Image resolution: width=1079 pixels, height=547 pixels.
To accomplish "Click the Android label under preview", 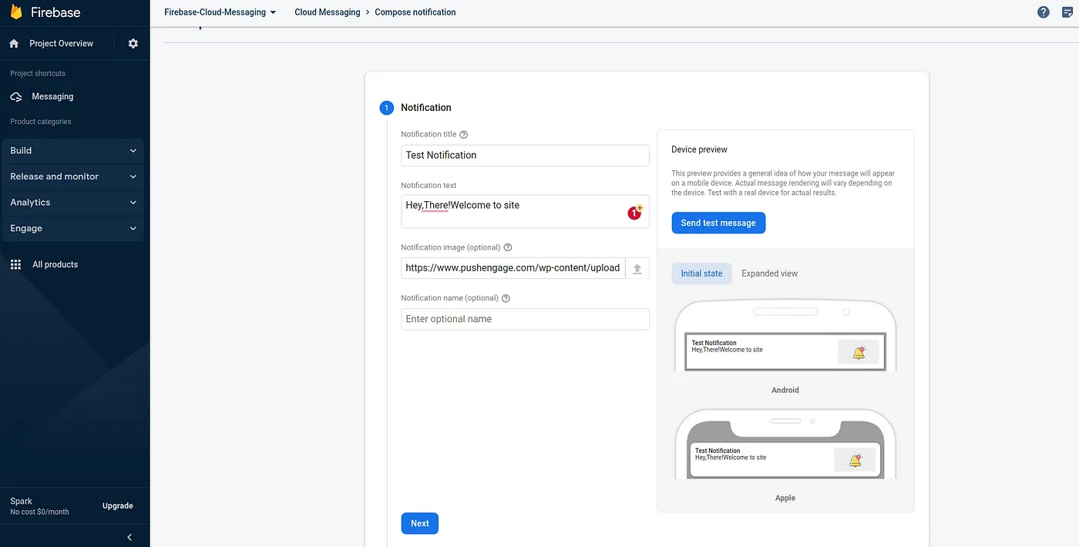I will pos(785,390).
